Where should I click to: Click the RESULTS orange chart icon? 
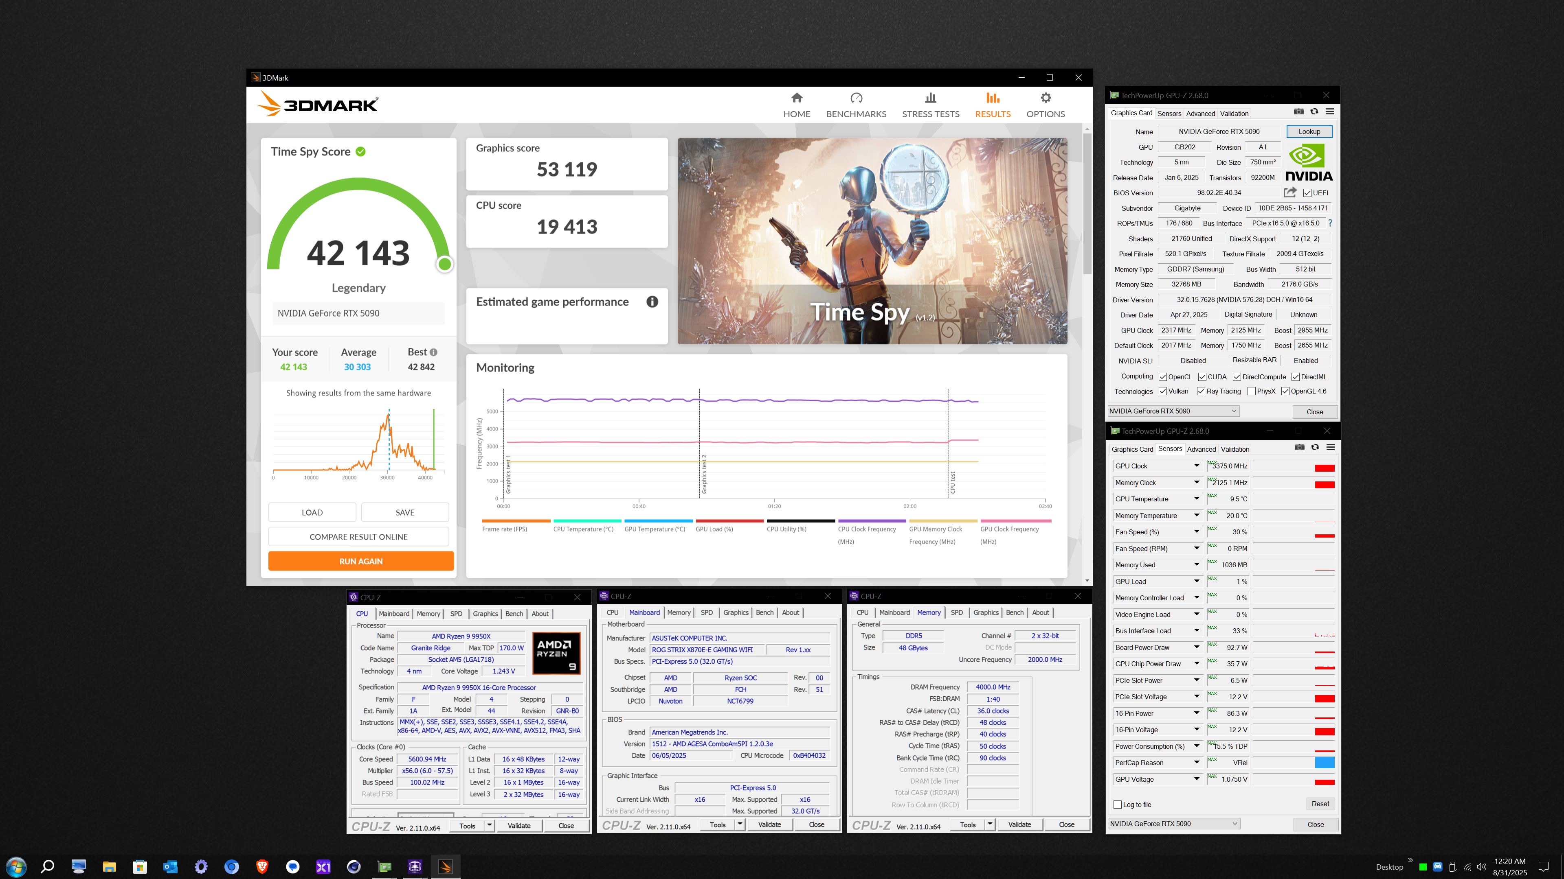pos(993,98)
